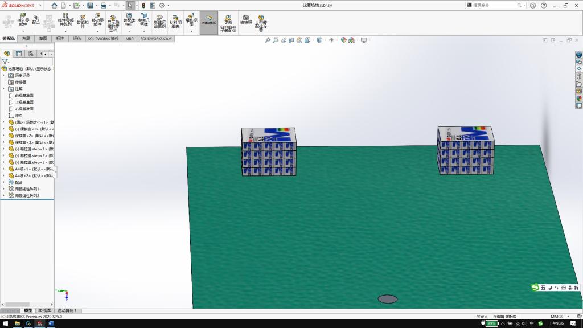Select the 配合 mate tool in ribbon
The width and height of the screenshot is (583, 328).
36,20
